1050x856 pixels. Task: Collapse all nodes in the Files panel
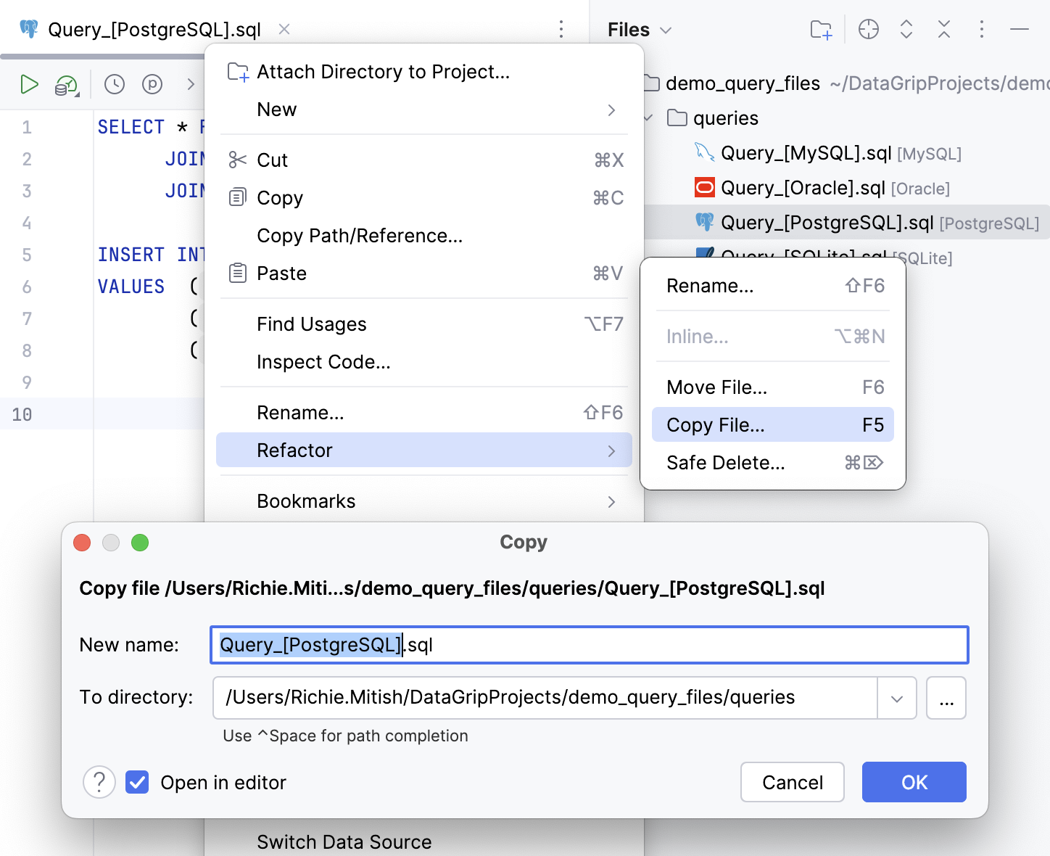click(x=943, y=29)
